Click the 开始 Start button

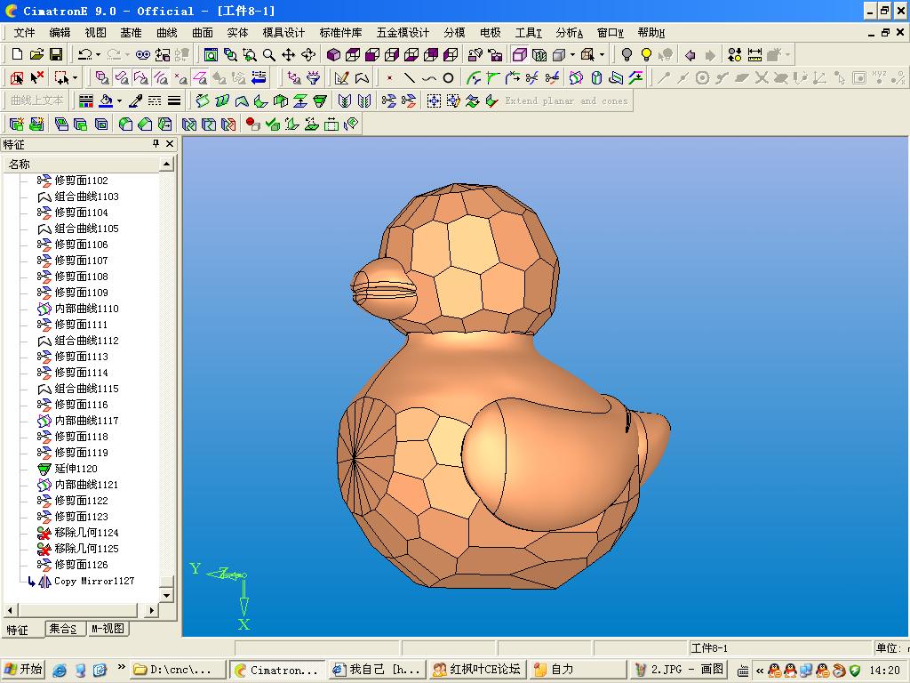[23, 669]
